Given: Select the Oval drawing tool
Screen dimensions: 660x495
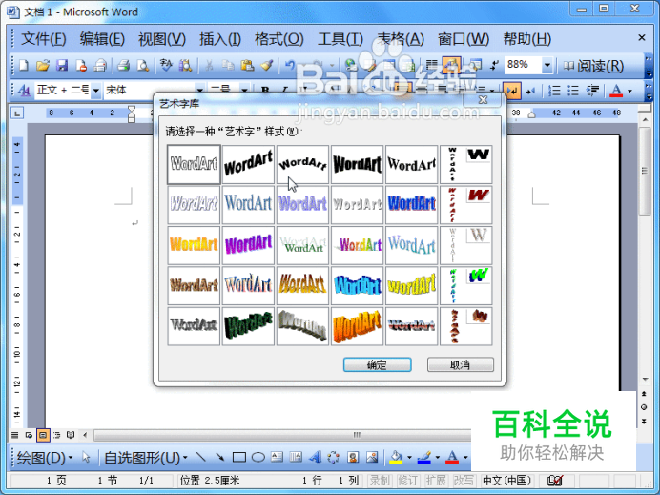Looking at the screenshot, I should pyautogui.click(x=258, y=457).
